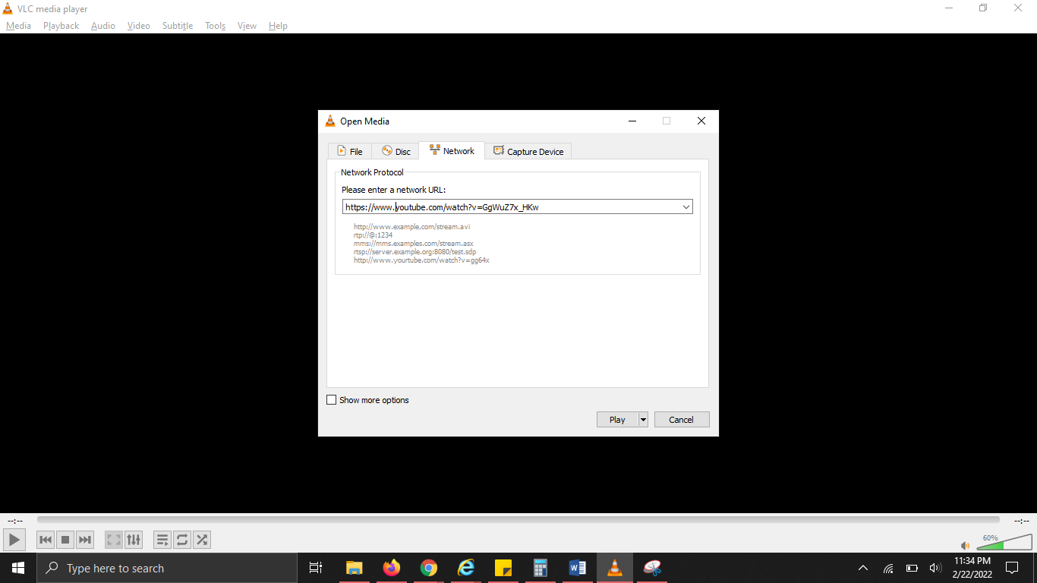Open the Help menu
Viewport: 1037px width, 583px height.
click(278, 26)
